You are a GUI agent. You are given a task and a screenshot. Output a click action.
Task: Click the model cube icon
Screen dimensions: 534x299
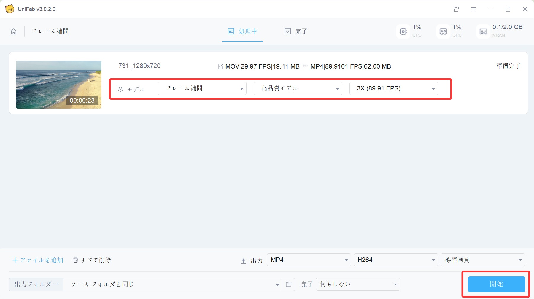(x=120, y=89)
